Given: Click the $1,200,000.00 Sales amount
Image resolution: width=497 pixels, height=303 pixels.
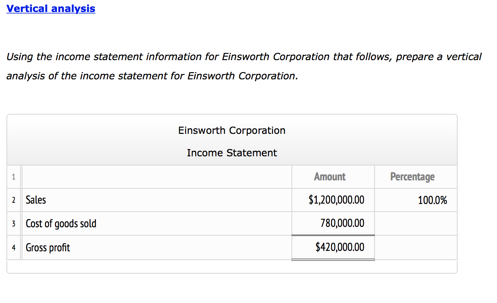Looking at the screenshot, I should (336, 200).
